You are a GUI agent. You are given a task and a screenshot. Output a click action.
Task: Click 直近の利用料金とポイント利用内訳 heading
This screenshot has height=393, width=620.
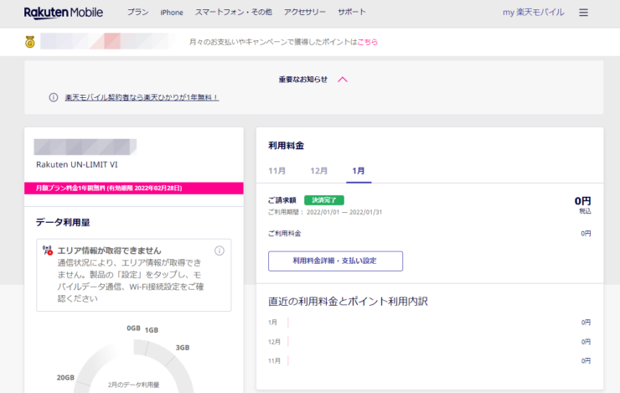click(348, 302)
